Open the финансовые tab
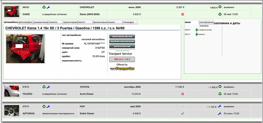This screenshot has height=123, width=263. [x=100, y=22]
